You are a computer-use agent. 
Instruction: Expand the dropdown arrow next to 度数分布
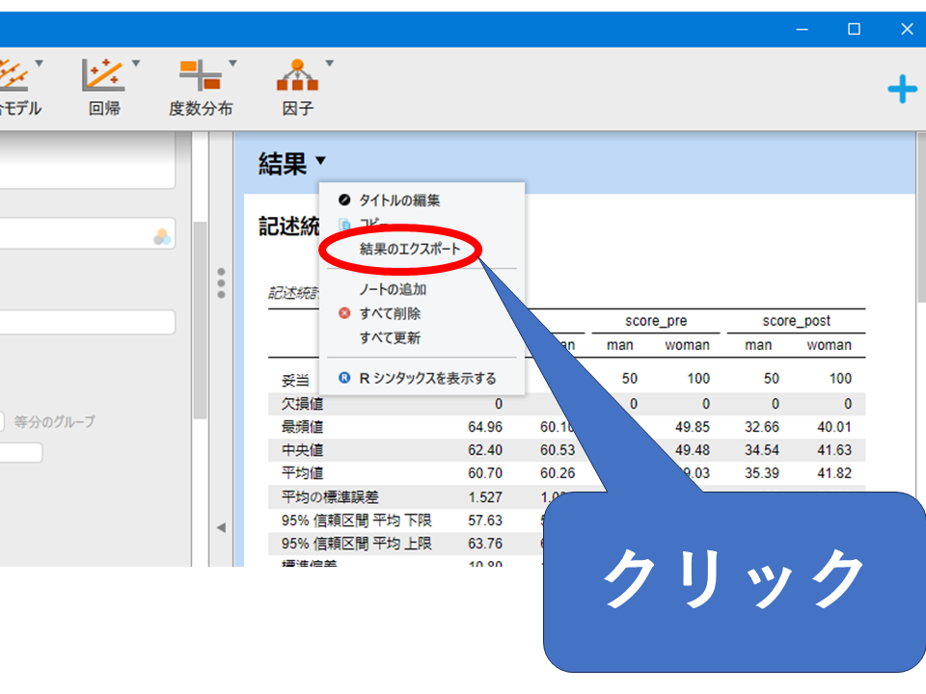(x=232, y=65)
